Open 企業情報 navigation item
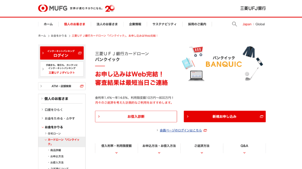This screenshot has height=169, width=302. point(135,24)
